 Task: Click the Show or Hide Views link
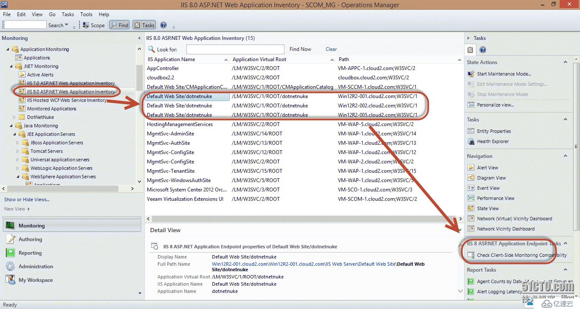coord(27,199)
